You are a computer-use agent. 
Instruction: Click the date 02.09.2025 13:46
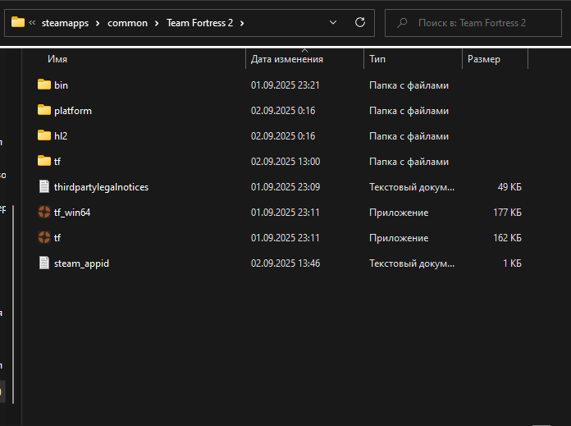[285, 263]
